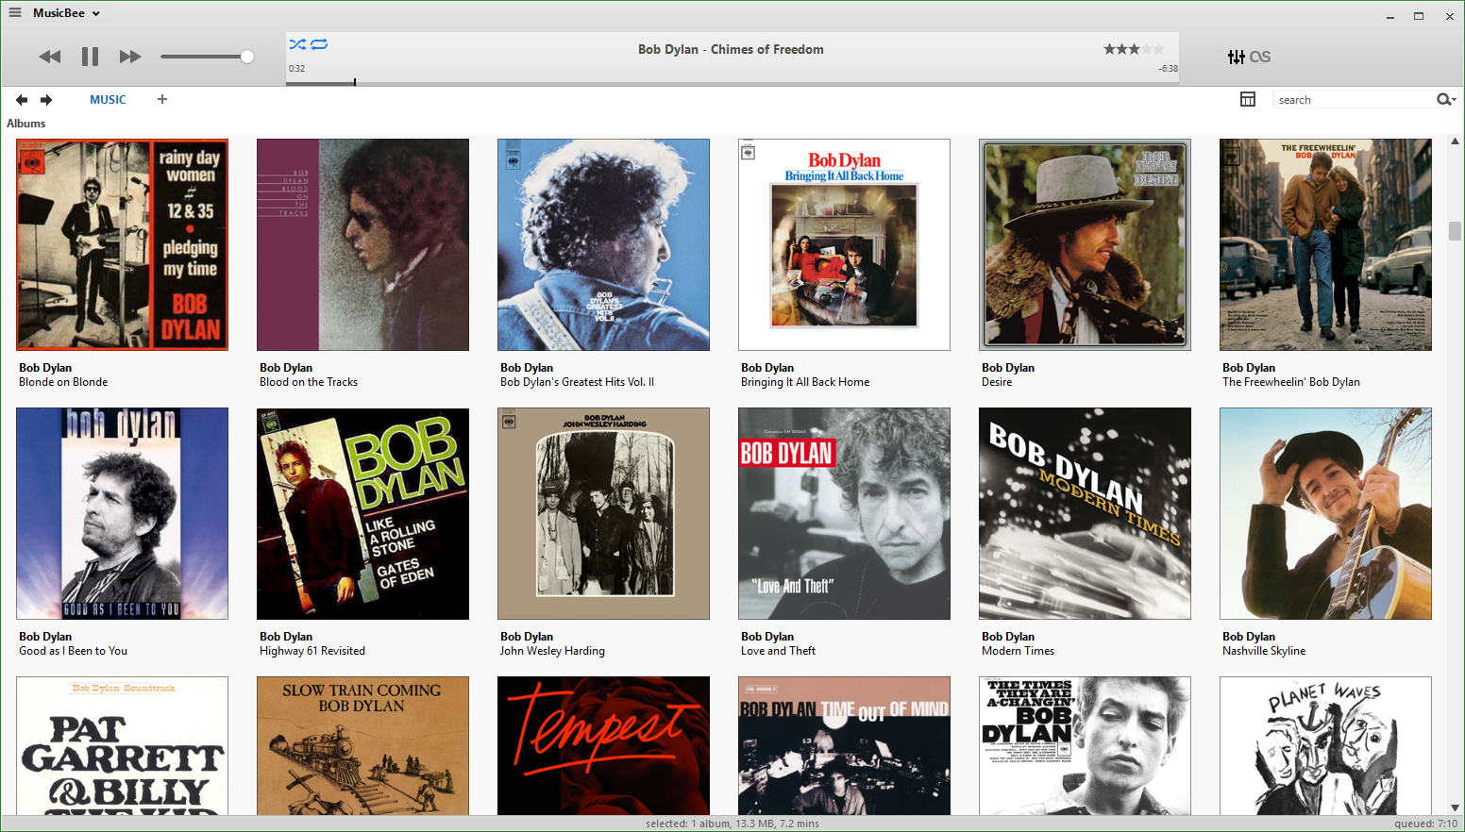Screen dimensions: 1465x832
Task: Select Highway 61 Revisited album cover
Action: pos(362,514)
